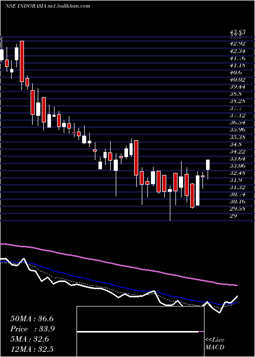Select the 12MA : 32.5 readout
The image size is (255, 357).
click(x=33, y=349)
